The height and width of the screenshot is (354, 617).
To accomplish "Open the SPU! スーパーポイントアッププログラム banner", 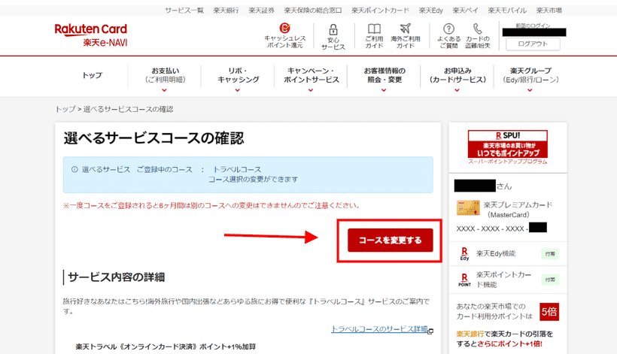I will click(x=508, y=147).
